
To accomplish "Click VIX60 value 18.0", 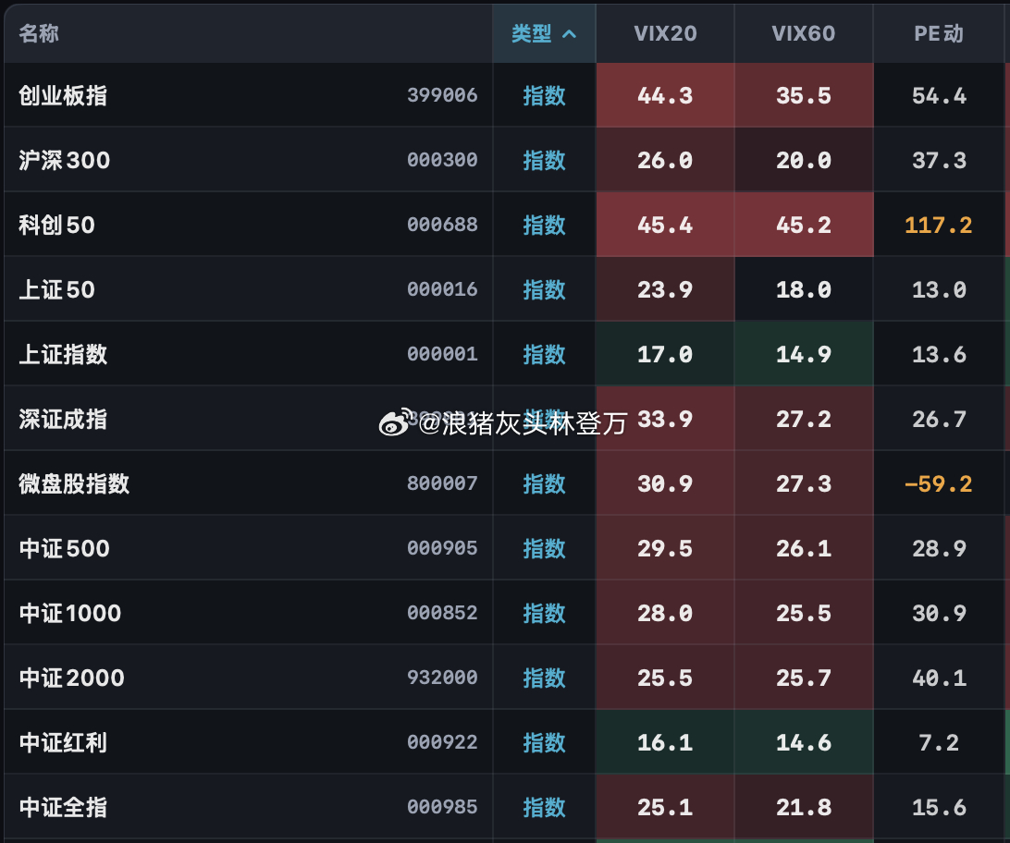I will 803,289.
